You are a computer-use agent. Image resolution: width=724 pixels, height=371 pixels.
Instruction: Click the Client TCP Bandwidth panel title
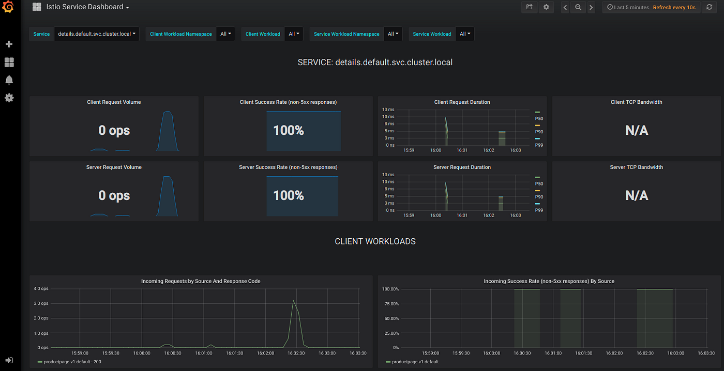pos(637,102)
